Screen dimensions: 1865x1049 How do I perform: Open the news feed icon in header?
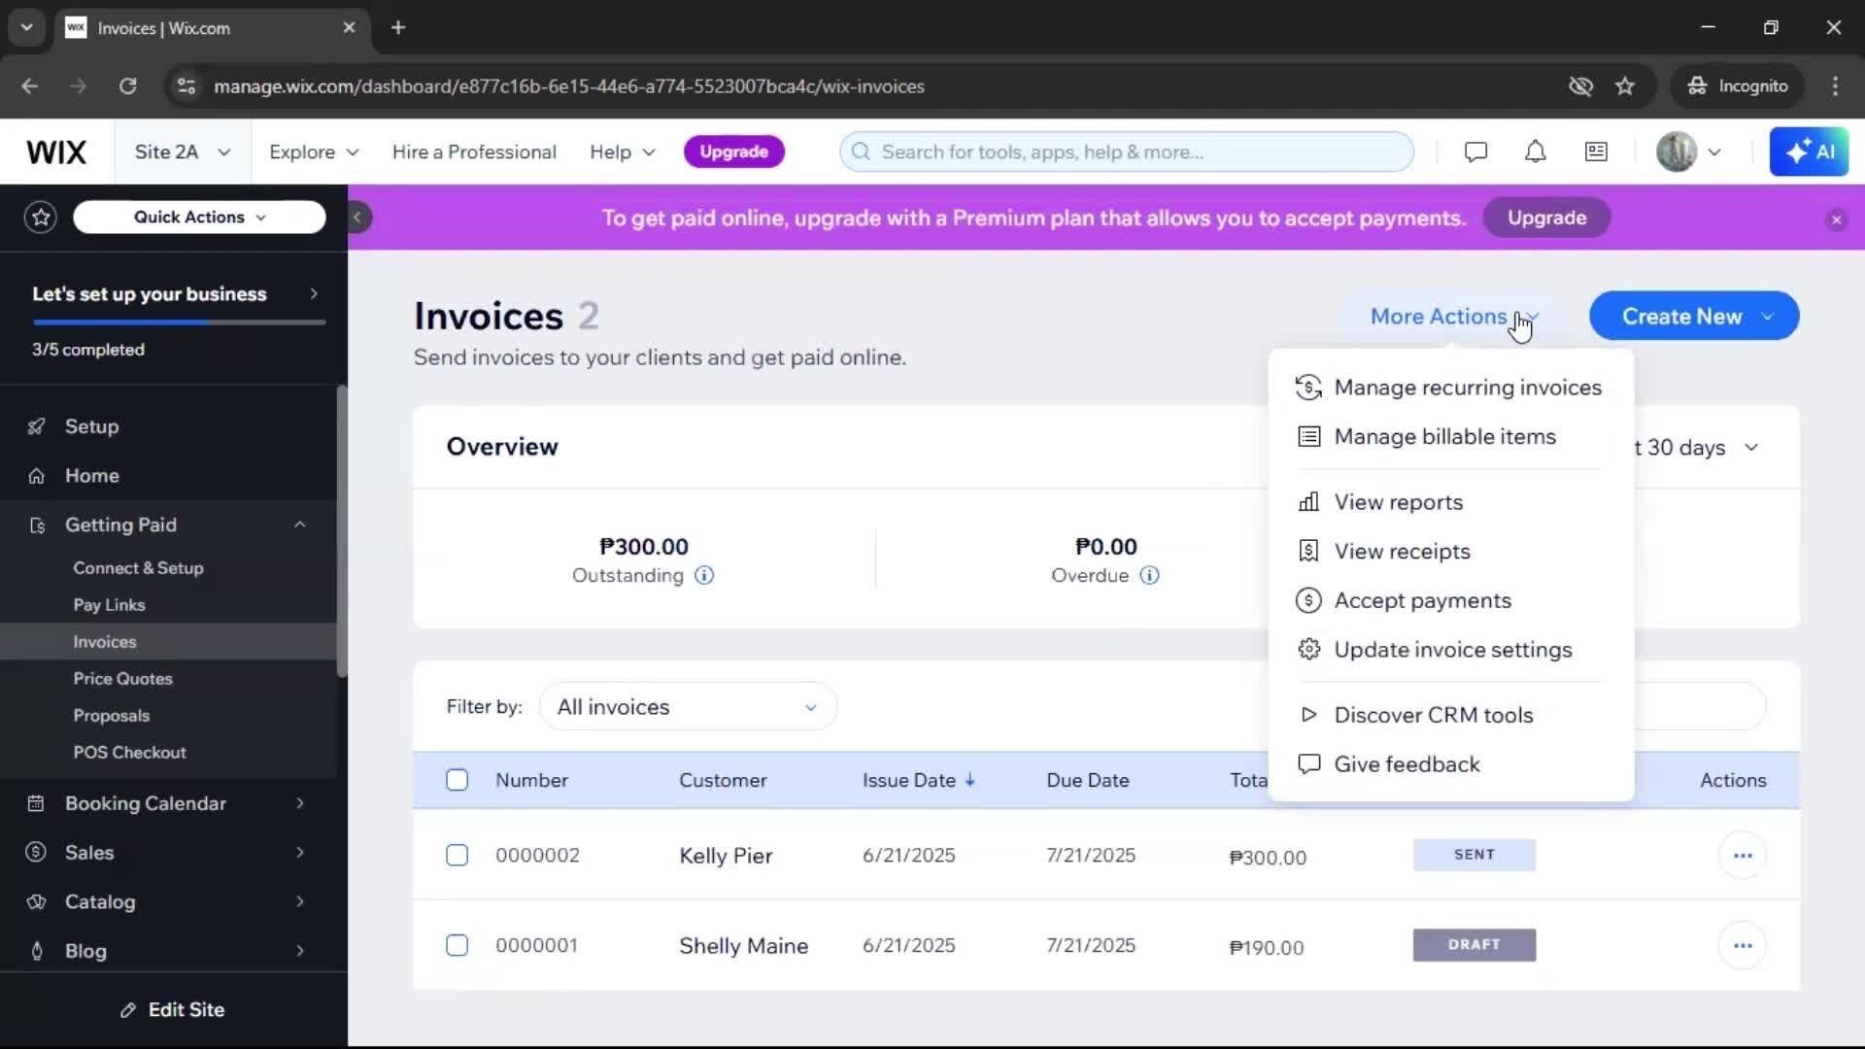1596,152
